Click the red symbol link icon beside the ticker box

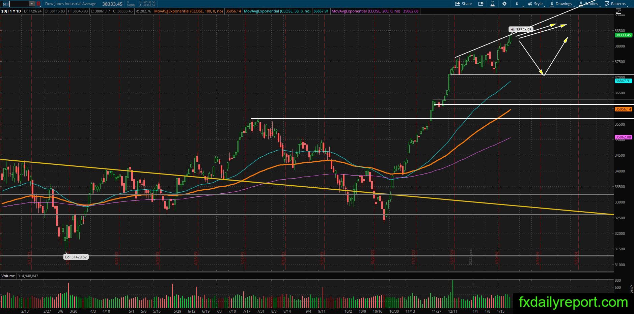[38, 4]
